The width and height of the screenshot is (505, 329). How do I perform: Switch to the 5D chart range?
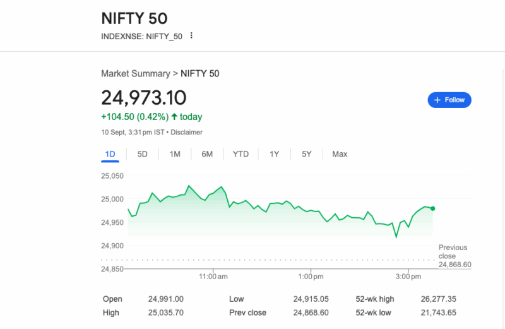143,154
